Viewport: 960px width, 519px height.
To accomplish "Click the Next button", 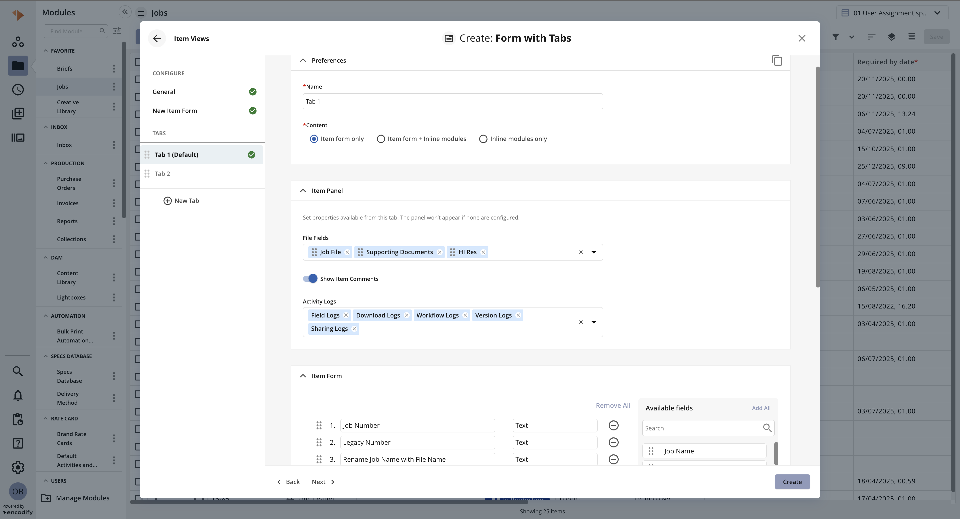I will click(x=323, y=482).
